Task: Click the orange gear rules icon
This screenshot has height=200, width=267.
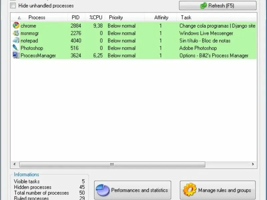Action: tap(190, 190)
